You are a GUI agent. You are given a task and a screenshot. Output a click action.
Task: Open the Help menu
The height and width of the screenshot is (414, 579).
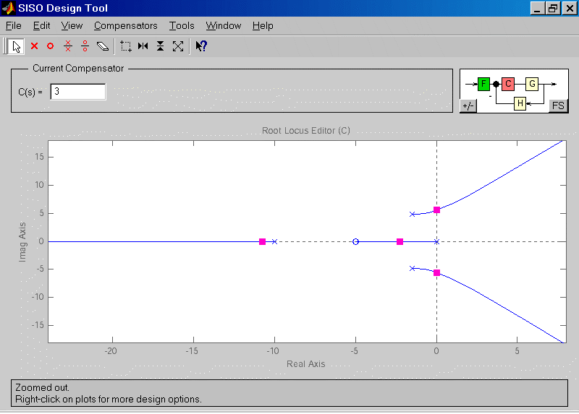[x=263, y=26]
